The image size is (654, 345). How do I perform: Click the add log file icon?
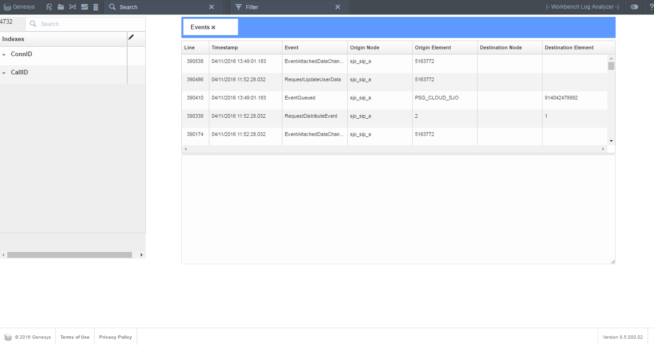coord(49,7)
